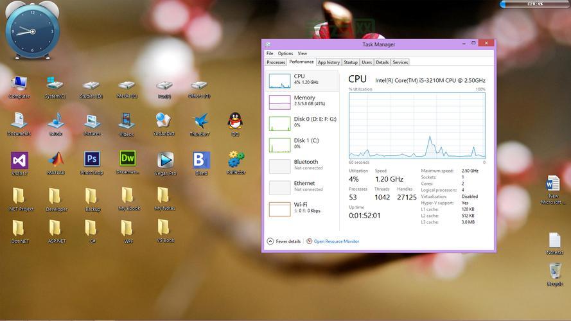The height and width of the screenshot is (321, 571).
Task: Switch to the Processes tab
Action: (x=276, y=62)
